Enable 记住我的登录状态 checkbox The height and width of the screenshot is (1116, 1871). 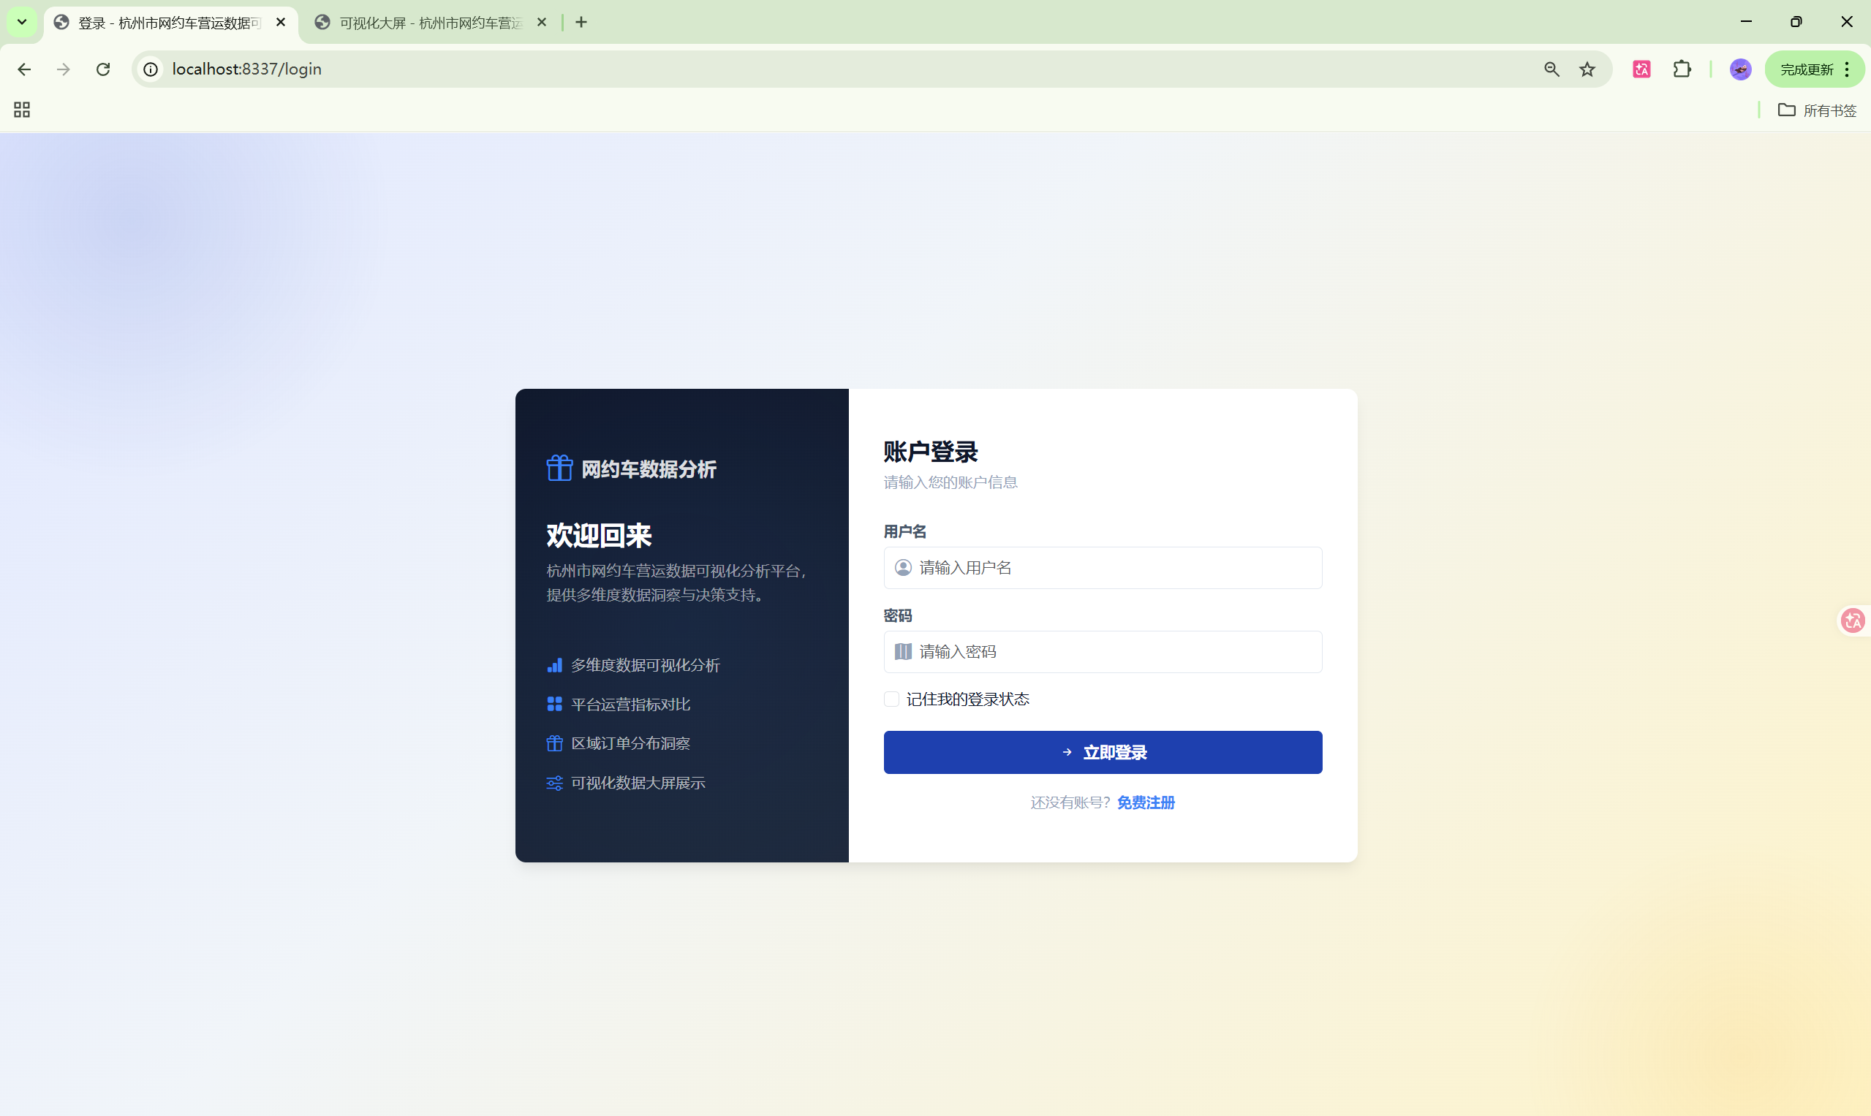[x=891, y=699]
